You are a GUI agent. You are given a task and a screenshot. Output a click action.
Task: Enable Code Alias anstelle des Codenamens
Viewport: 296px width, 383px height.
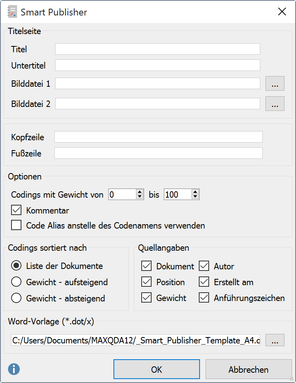pos(16,225)
